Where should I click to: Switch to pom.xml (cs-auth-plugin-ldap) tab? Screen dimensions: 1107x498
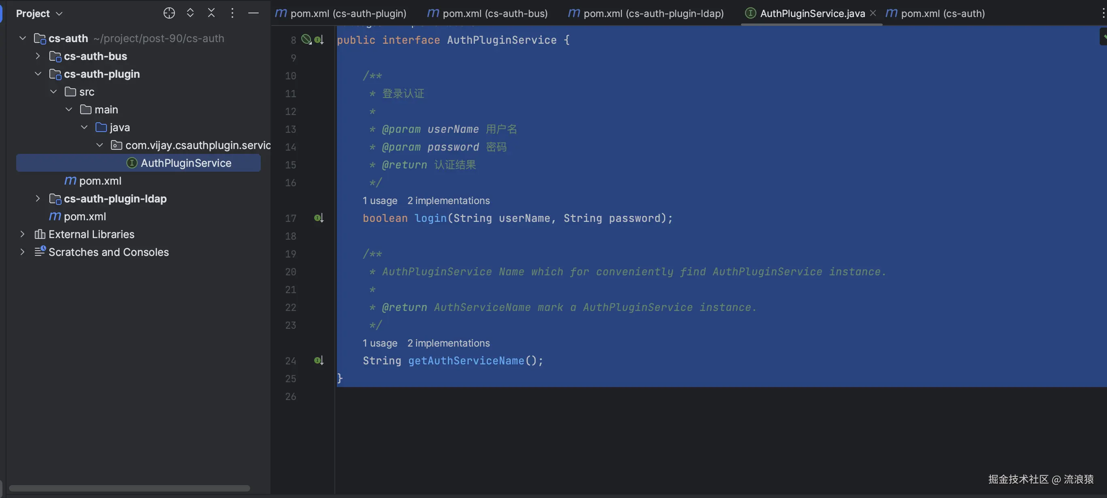pyautogui.click(x=646, y=13)
